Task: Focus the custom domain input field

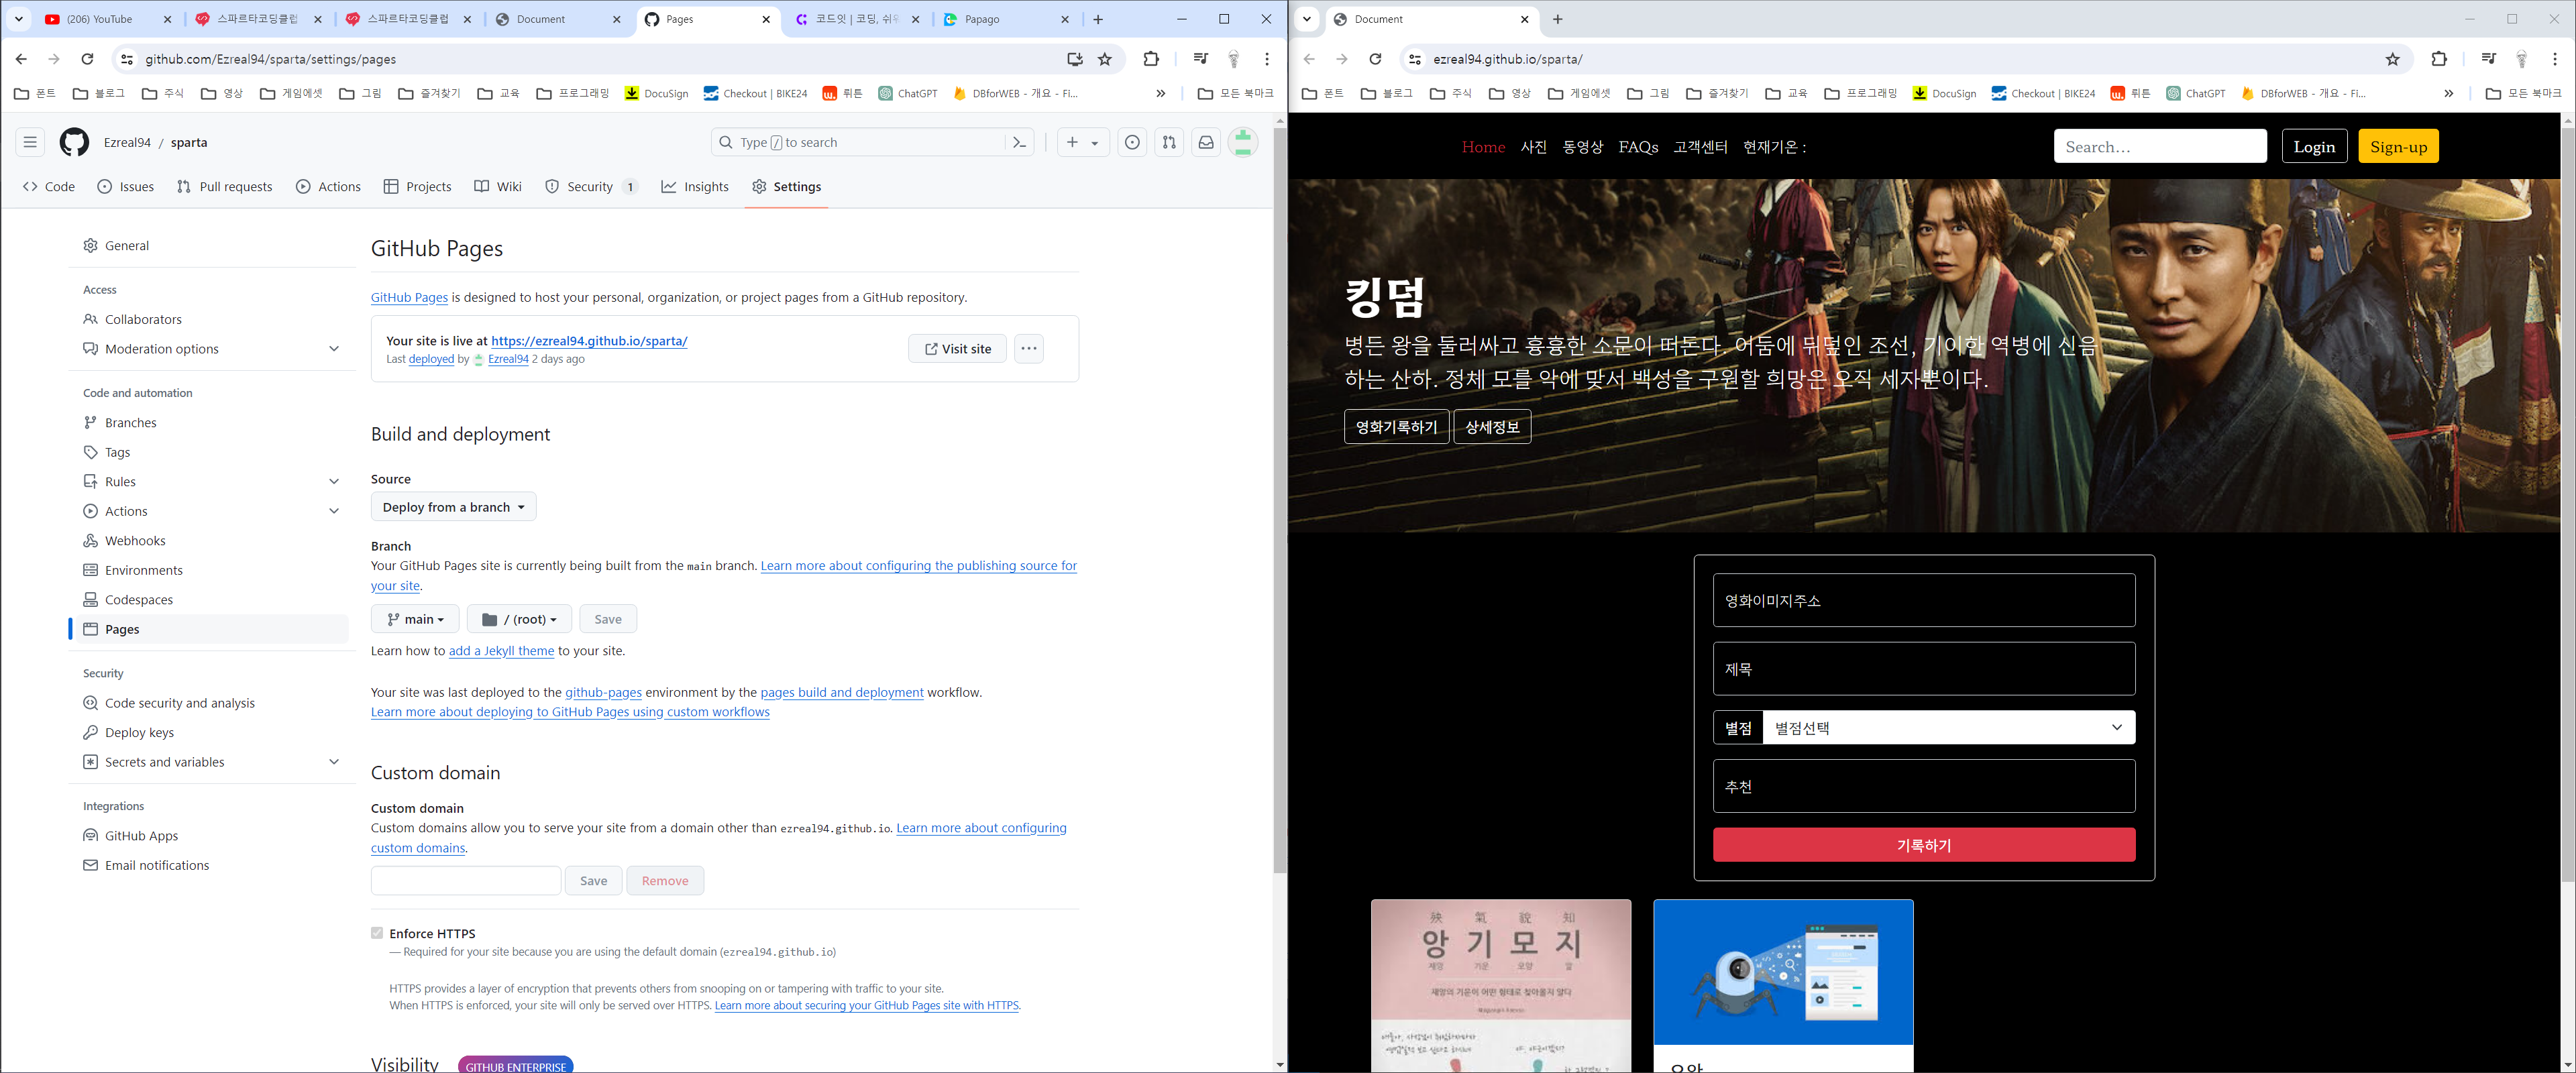Action: (x=466, y=881)
